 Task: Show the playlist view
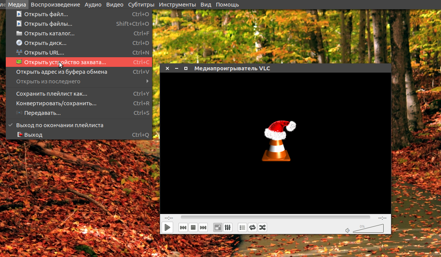(x=242, y=227)
